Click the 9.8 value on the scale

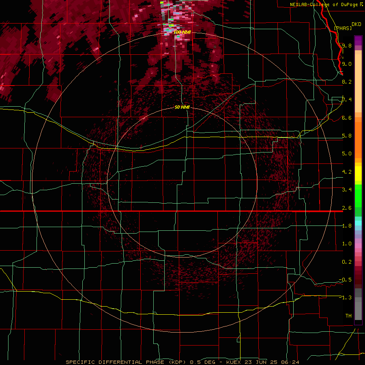click(x=347, y=45)
